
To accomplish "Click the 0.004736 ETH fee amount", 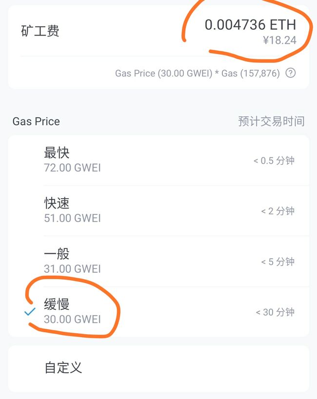I will 250,25.
